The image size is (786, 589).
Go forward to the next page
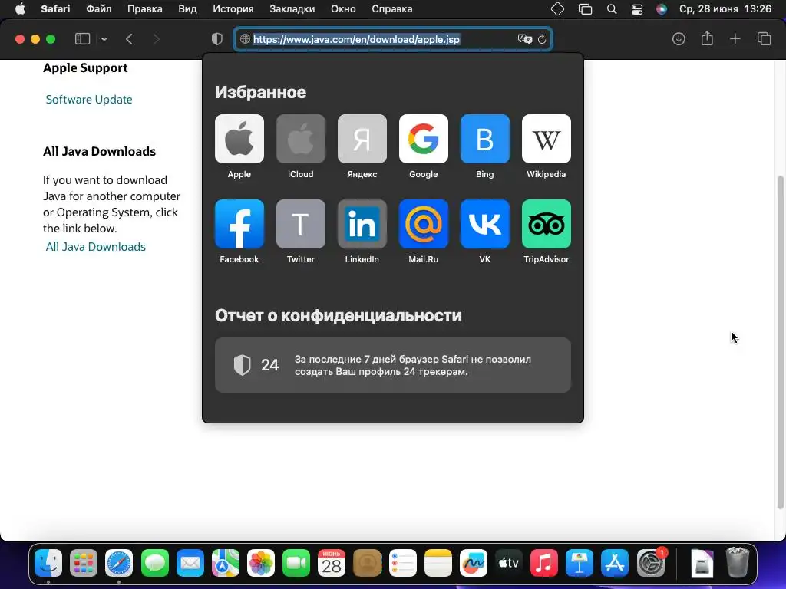click(x=156, y=39)
